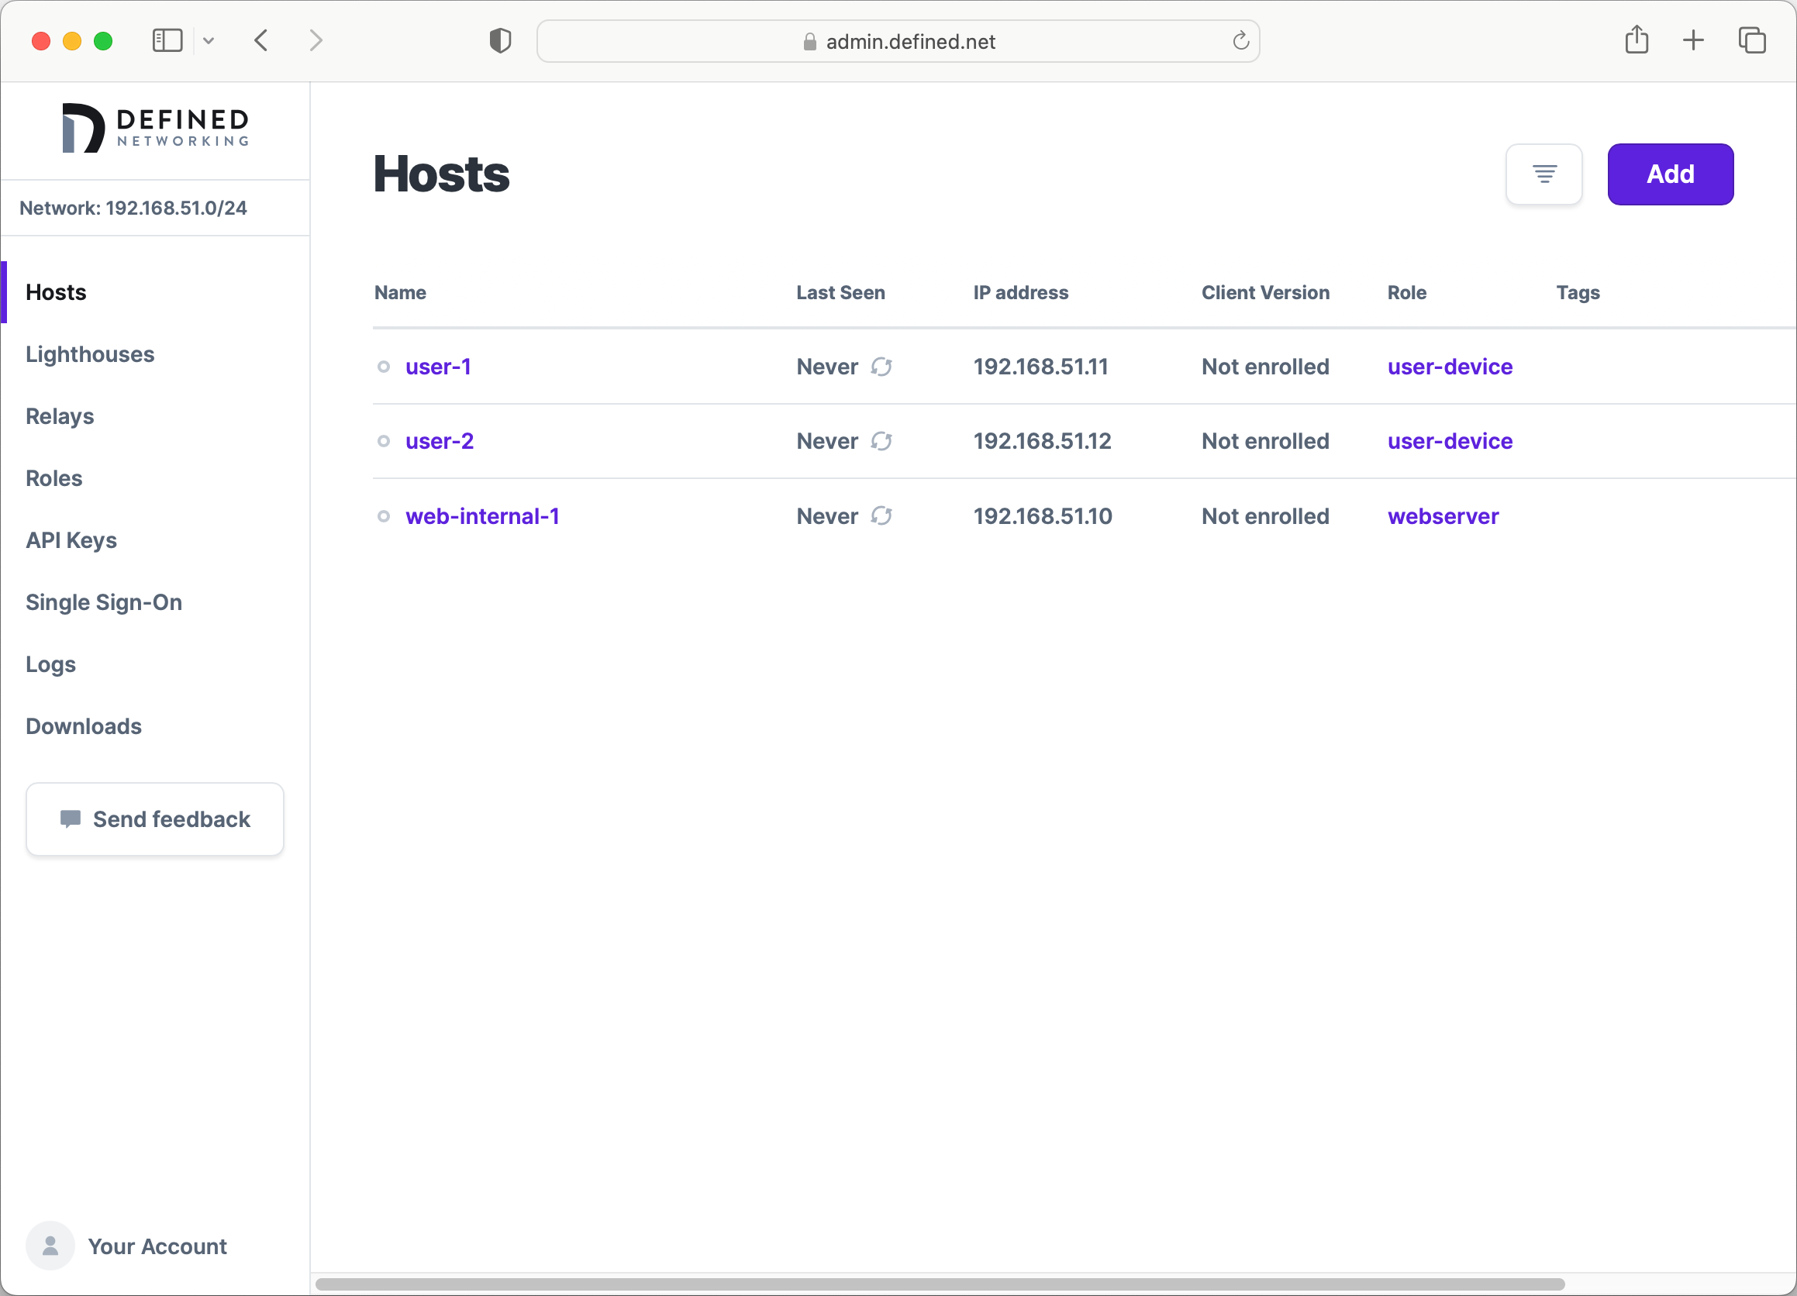The image size is (1797, 1296).
Task: Show all browser tabs overview
Action: [x=1751, y=40]
